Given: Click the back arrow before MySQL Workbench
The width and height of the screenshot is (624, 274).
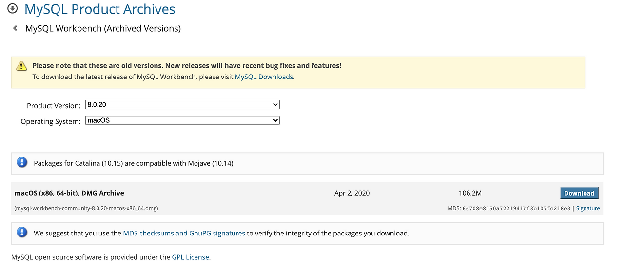Looking at the screenshot, I should coord(15,28).
